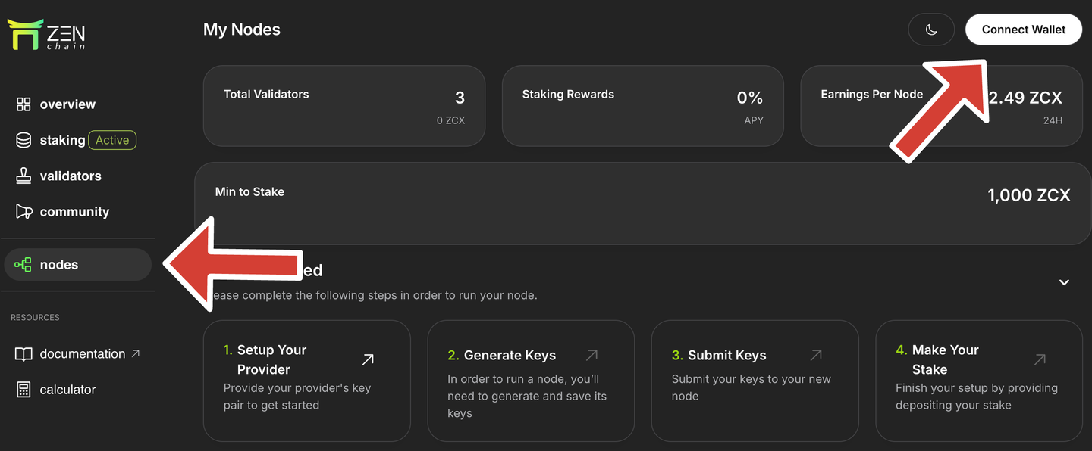
Task: Click the Generate Keys external link arrow
Action: (591, 354)
